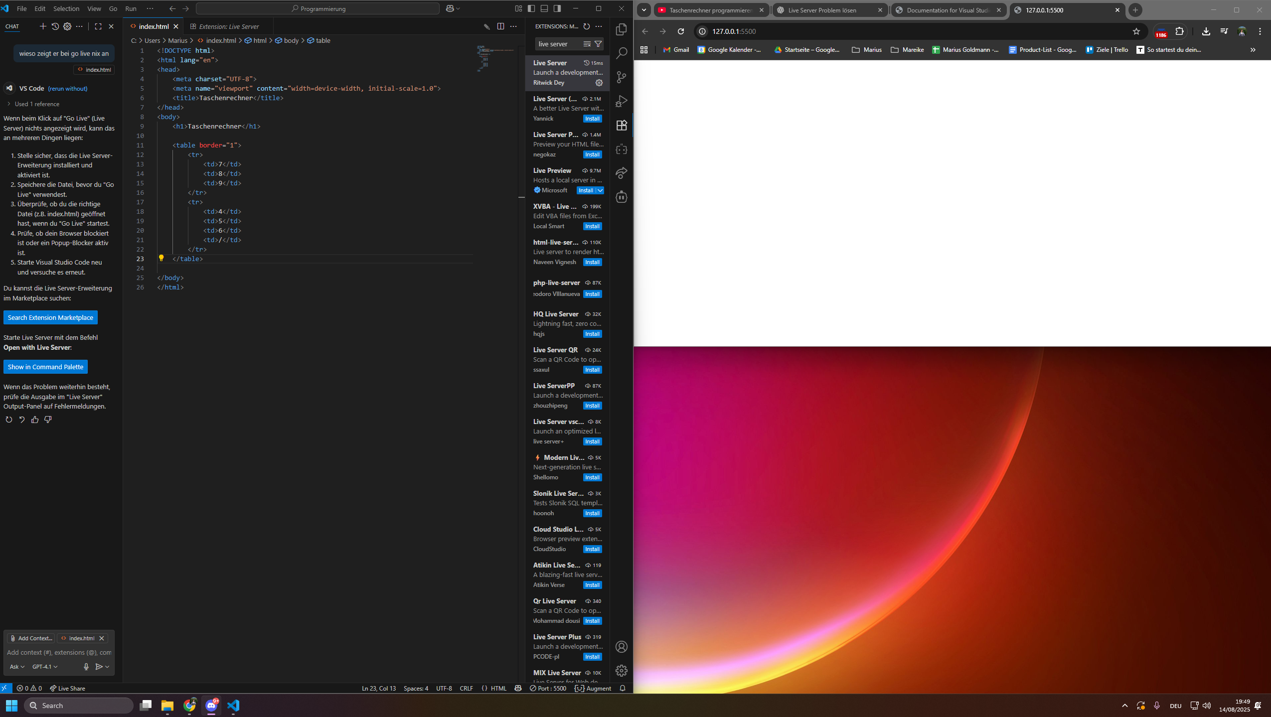Open notifications bell in status bar

(x=623, y=688)
